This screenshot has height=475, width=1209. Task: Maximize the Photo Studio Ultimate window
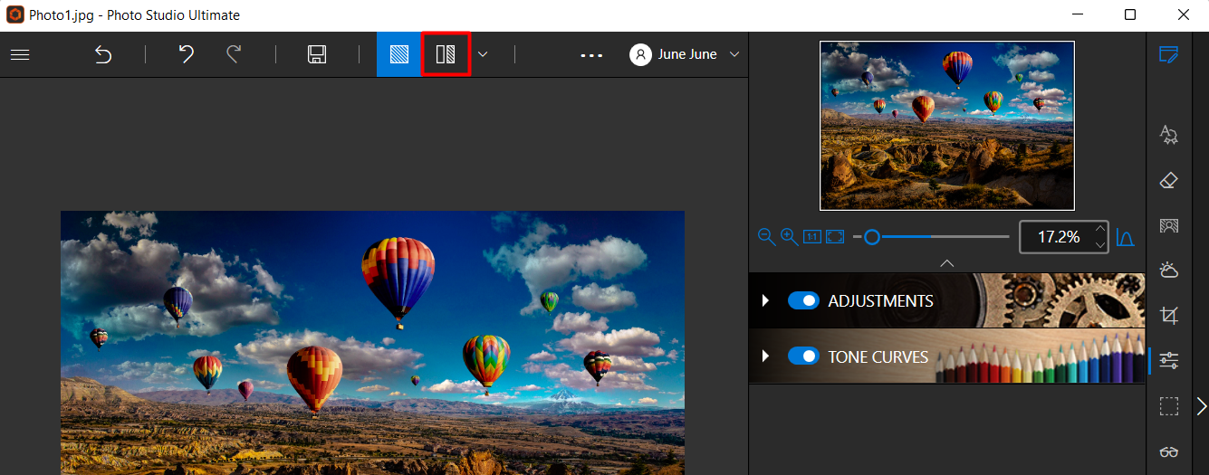point(1130,14)
